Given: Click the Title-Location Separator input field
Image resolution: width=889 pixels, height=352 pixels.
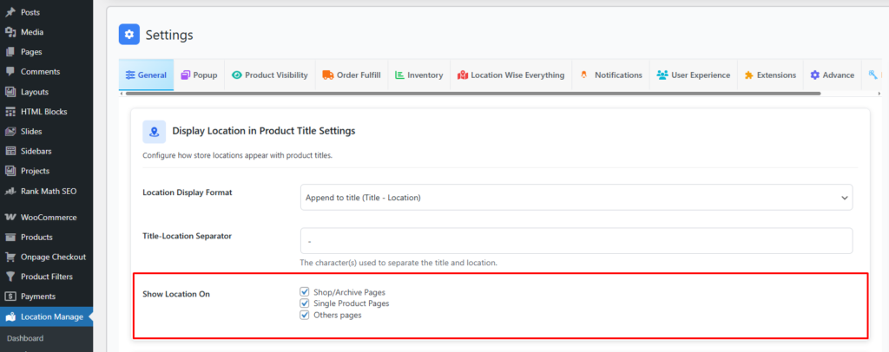Looking at the screenshot, I should click(576, 241).
